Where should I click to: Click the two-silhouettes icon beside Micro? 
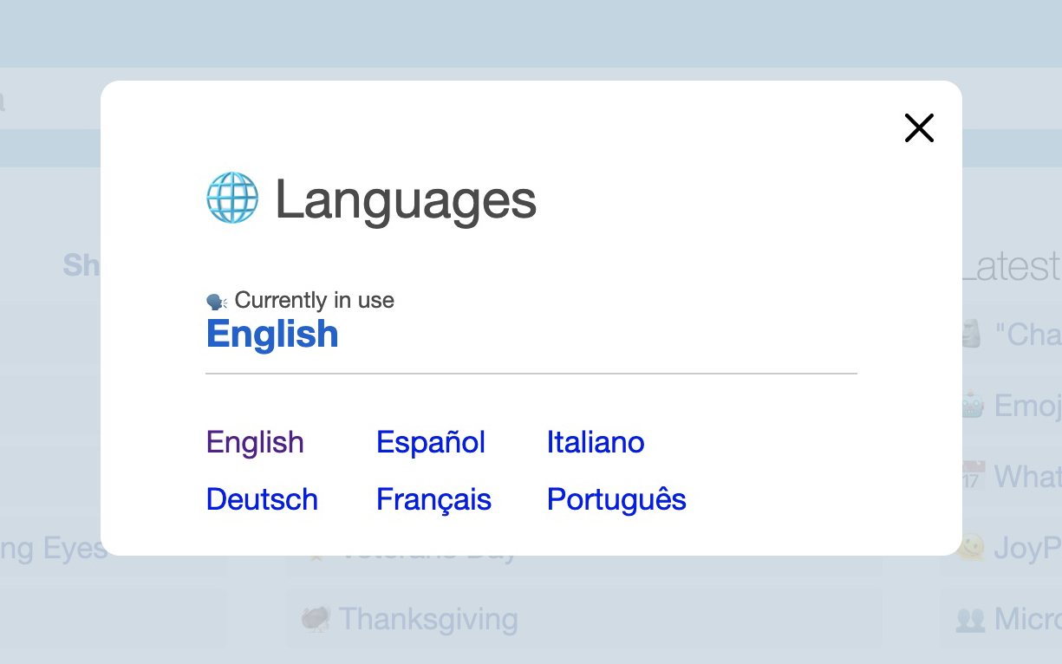click(x=969, y=619)
